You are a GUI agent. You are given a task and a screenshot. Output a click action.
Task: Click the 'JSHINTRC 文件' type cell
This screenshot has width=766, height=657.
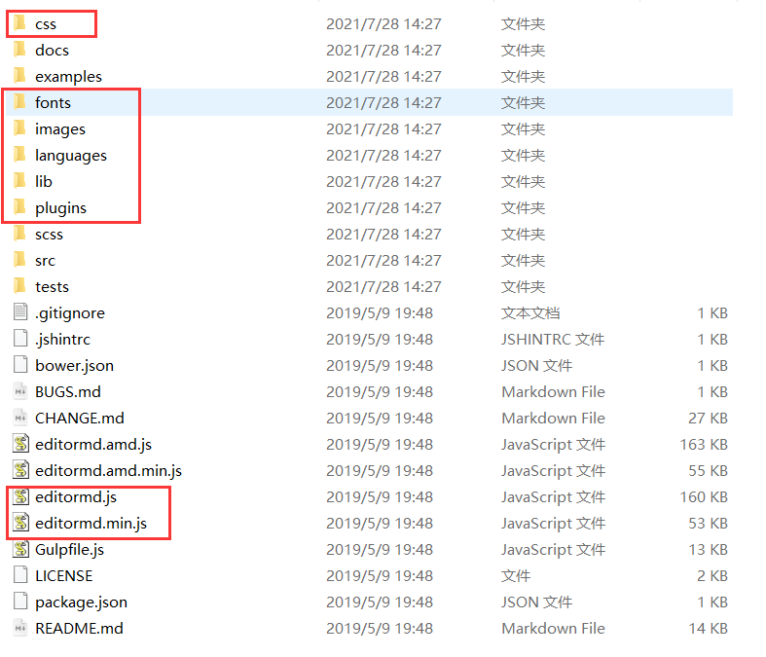tap(553, 340)
